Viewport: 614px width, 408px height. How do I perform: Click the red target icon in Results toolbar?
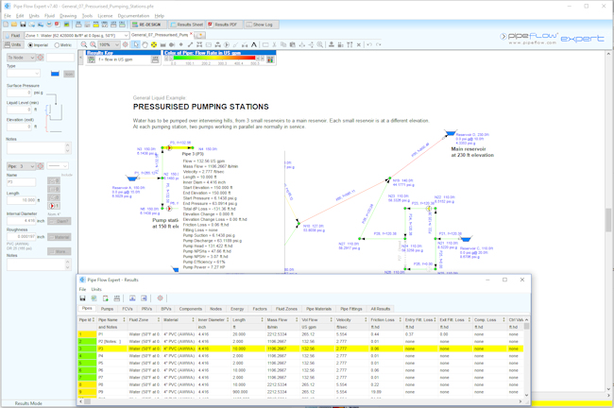161,298
